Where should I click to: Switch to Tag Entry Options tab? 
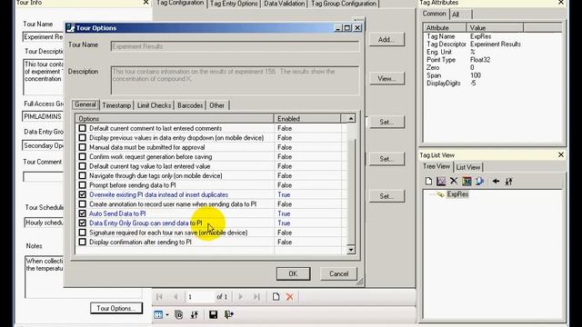tap(234, 4)
